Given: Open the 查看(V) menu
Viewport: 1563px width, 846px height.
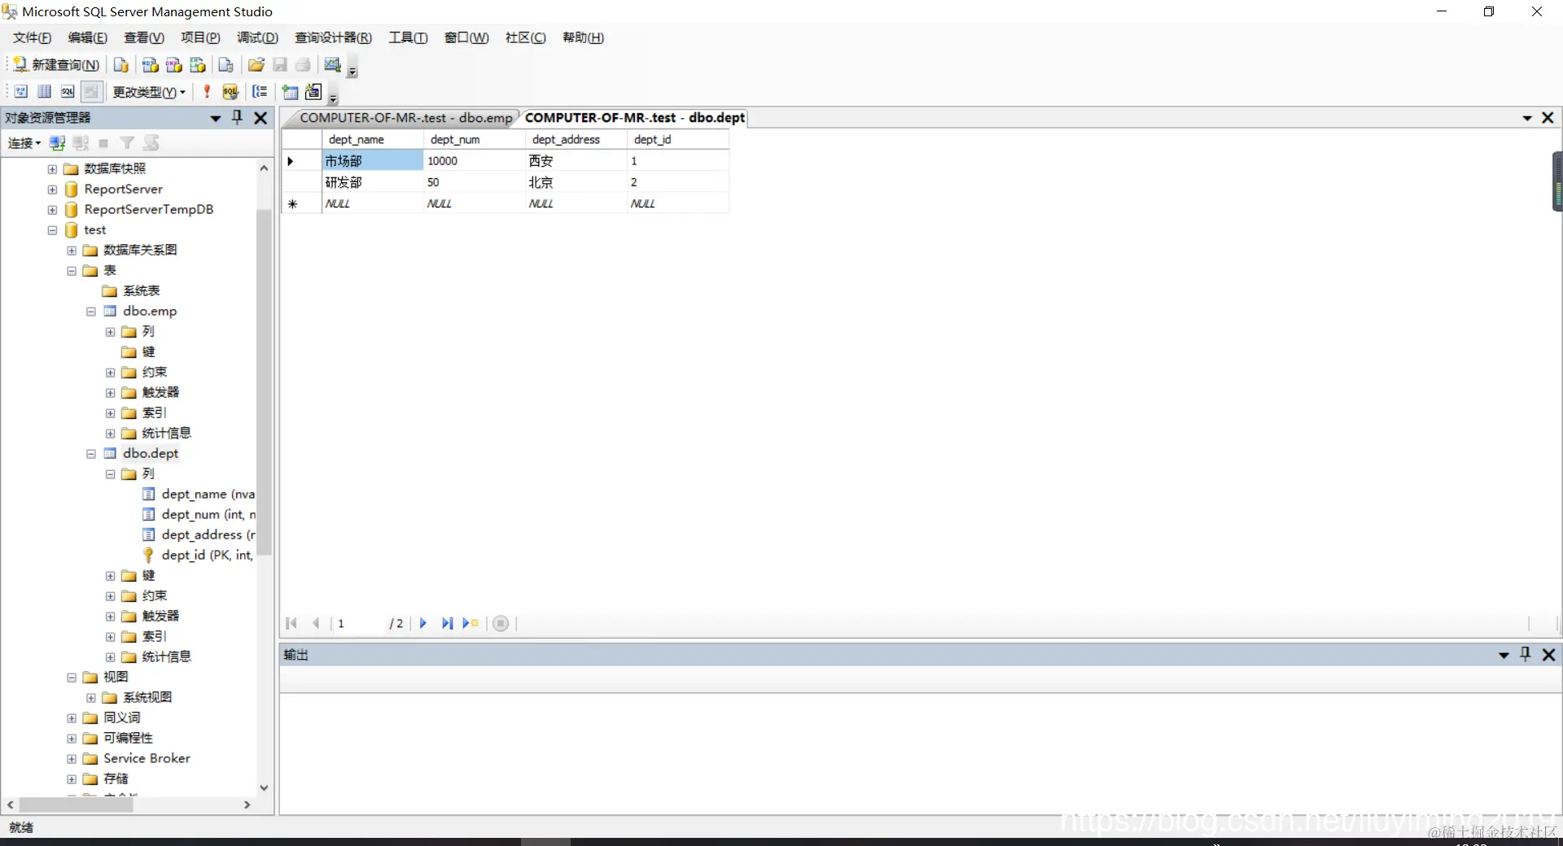Looking at the screenshot, I should [x=144, y=37].
